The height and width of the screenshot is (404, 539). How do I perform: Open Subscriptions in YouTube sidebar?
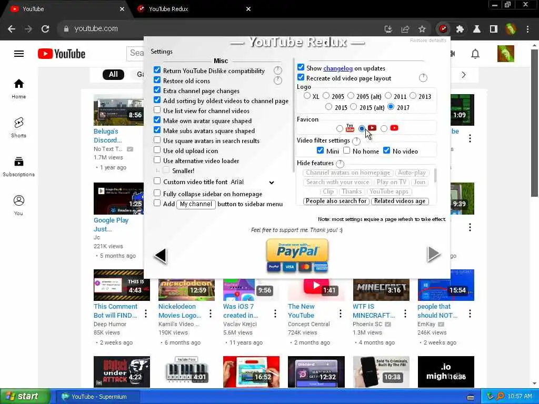point(18,167)
